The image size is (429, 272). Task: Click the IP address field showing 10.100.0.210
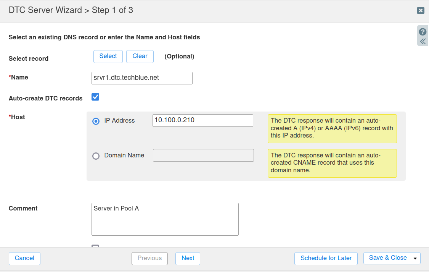pyautogui.click(x=202, y=120)
